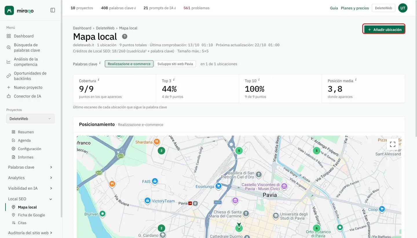Click the rank 3 grid point near Shardana

click(161, 150)
